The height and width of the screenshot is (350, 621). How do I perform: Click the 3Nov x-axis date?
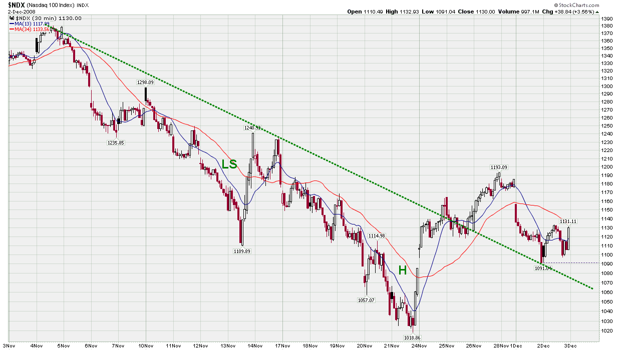[9, 345]
